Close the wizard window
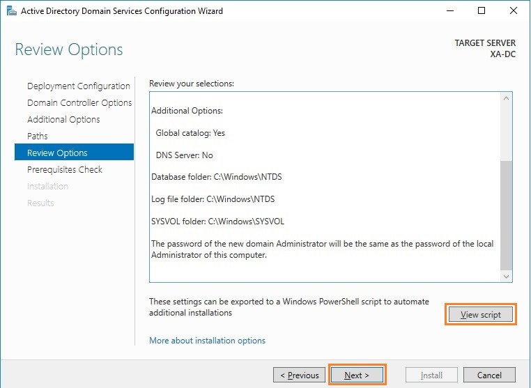Image resolution: width=531 pixels, height=388 pixels. pyautogui.click(x=514, y=11)
